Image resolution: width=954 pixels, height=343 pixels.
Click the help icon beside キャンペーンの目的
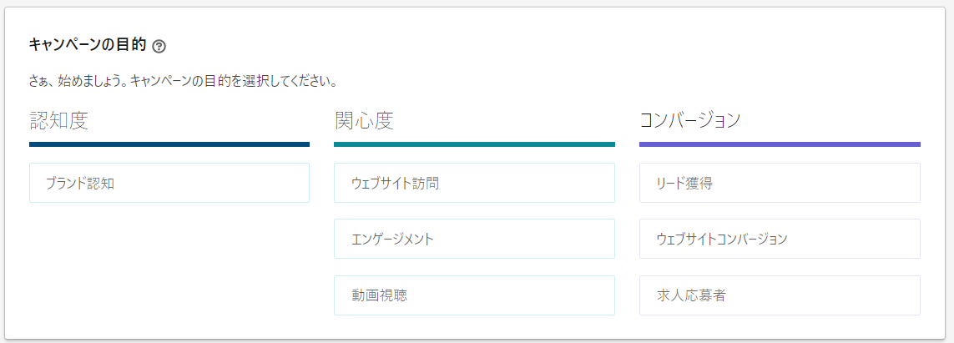tap(159, 46)
